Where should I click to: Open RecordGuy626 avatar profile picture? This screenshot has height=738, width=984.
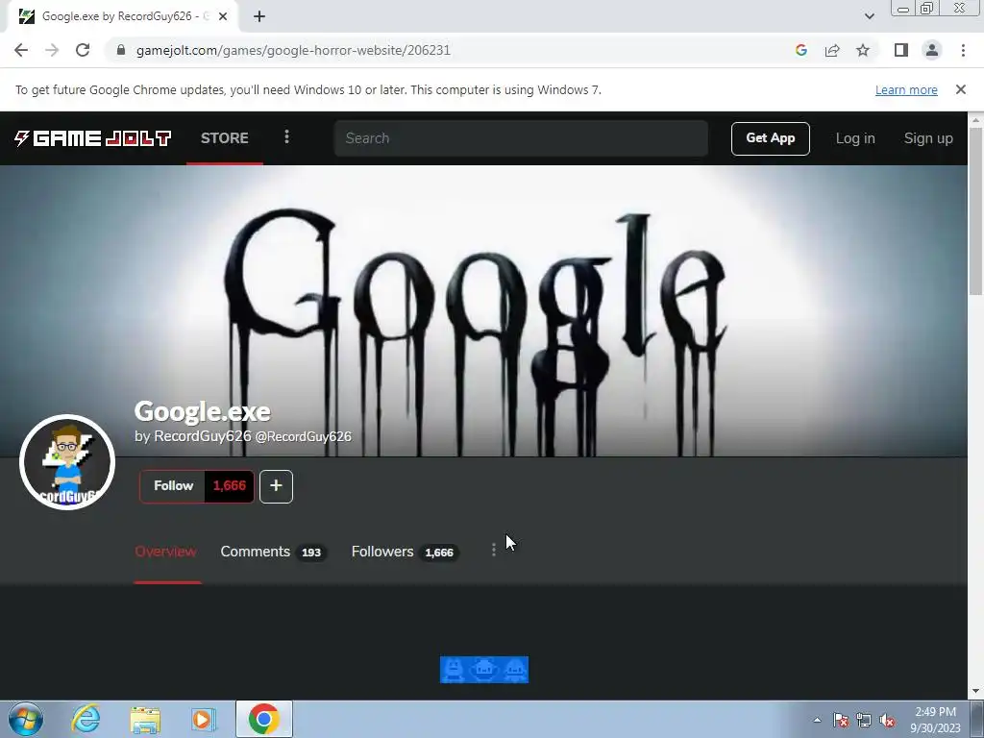[67, 462]
